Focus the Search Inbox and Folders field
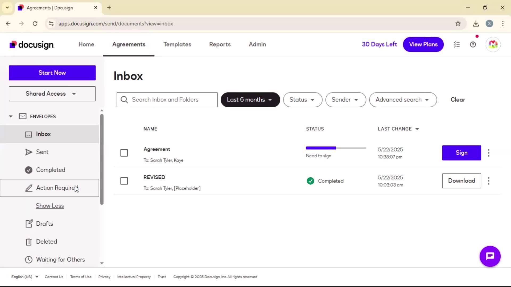 coord(167,100)
